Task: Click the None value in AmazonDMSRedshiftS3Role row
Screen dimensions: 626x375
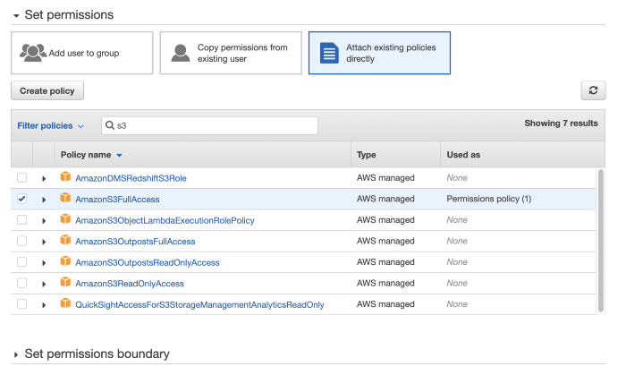Action: click(457, 178)
